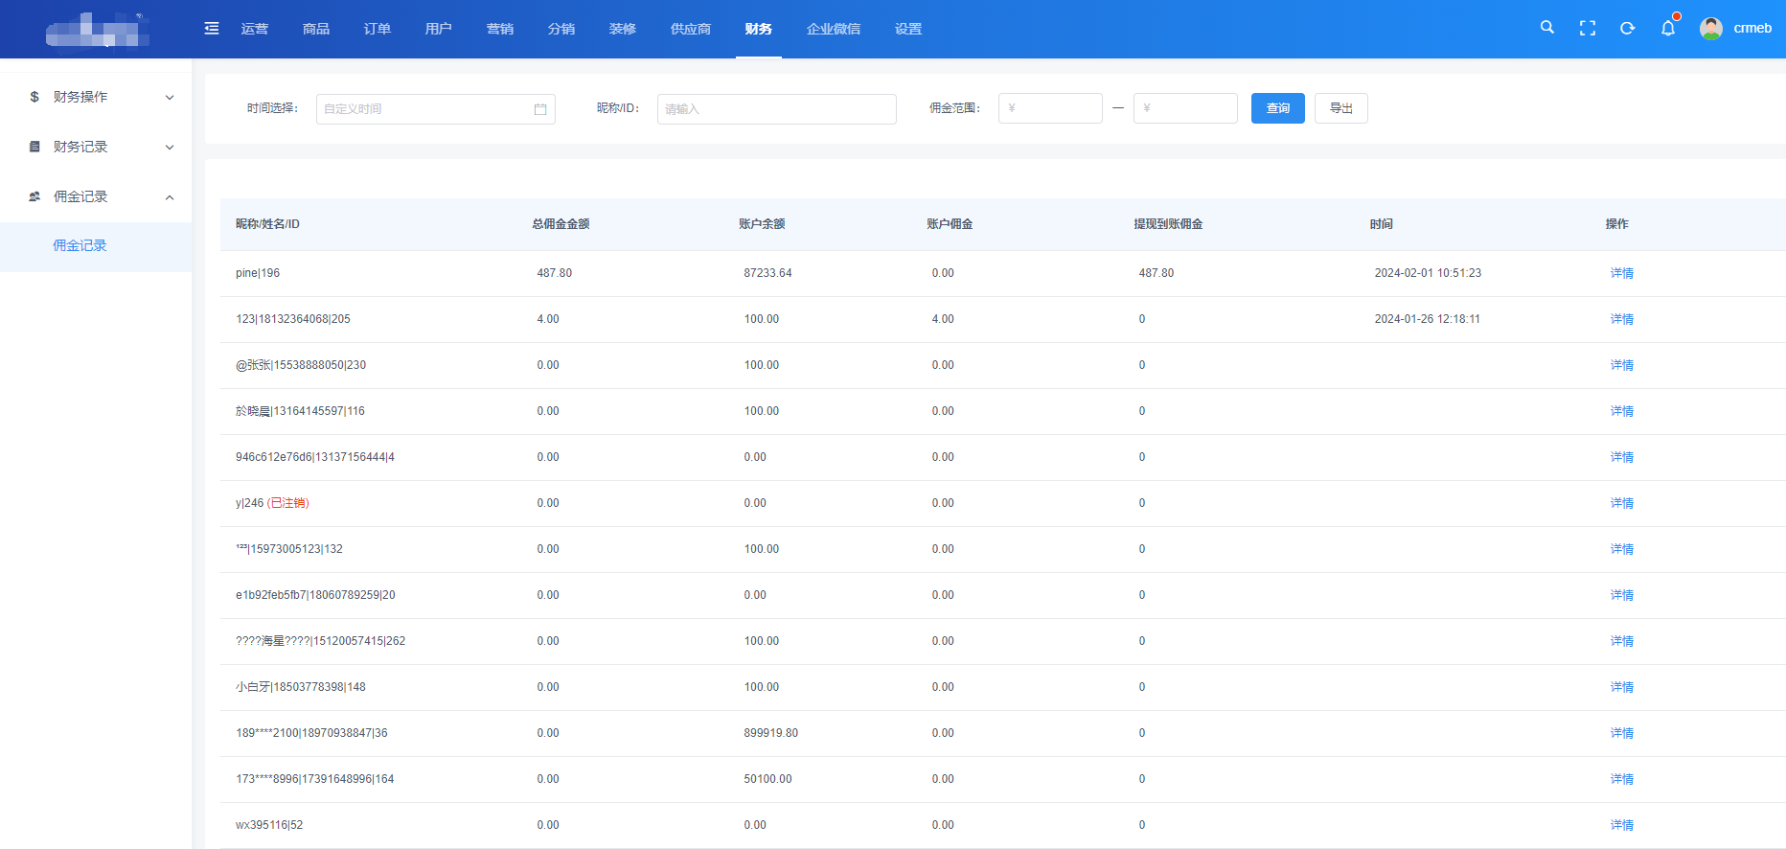Open the 企业微信 top menu
This screenshot has width=1786, height=849.
click(x=834, y=29)
